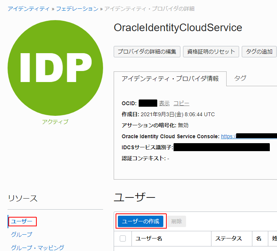Image resolution: width=277 pixels, height=251 pixels.
Task: Select グループ in the リソース list
Action: coord(22,235)
